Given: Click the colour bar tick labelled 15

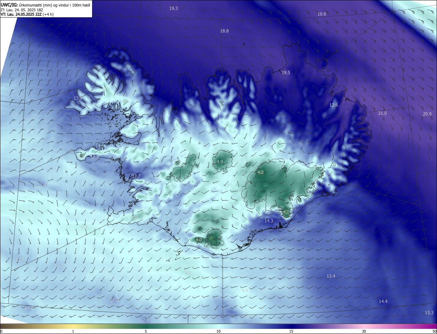Looking at the screenshot, I should point(291,331).
